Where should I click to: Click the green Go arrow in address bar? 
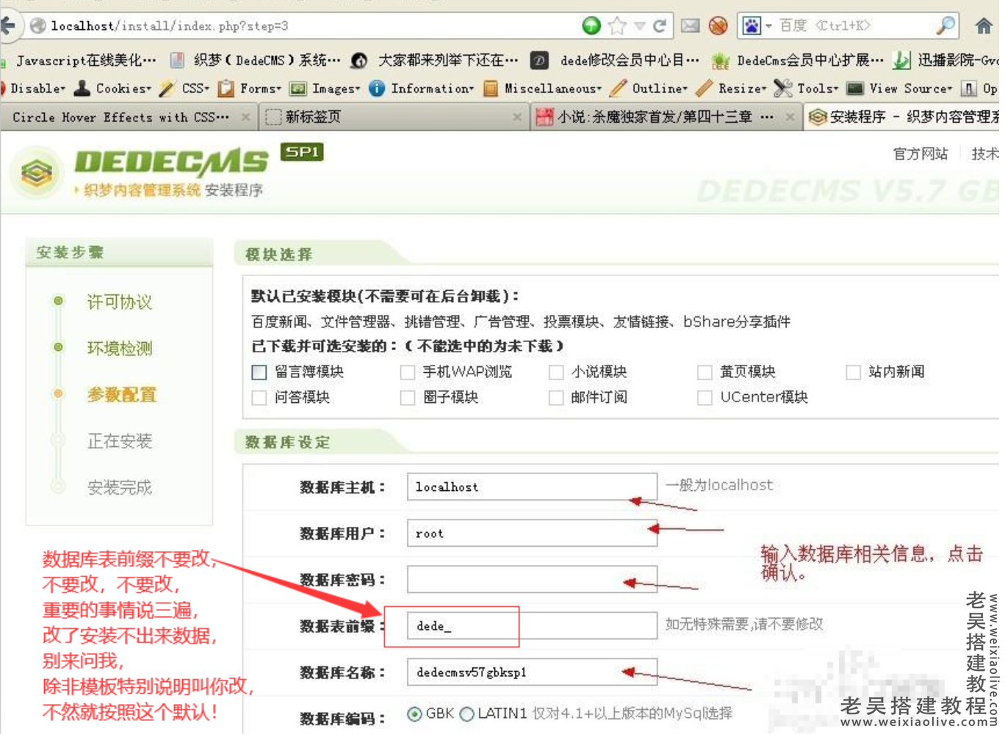tap(590, 24)
